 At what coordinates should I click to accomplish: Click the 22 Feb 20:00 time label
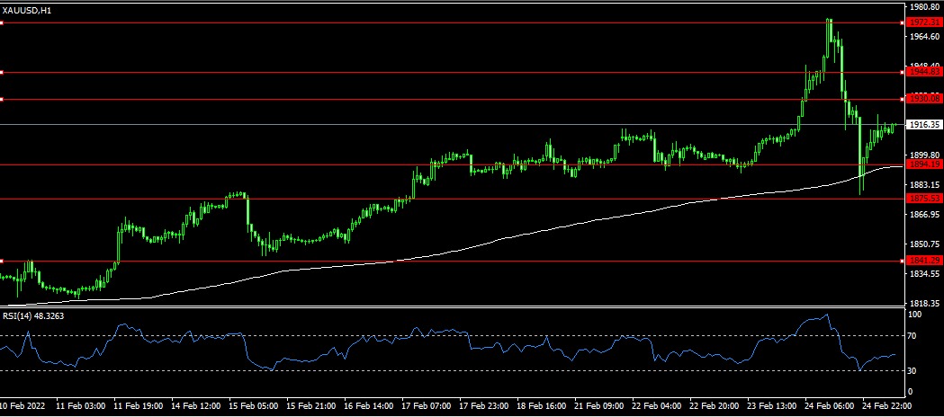point(714,405)
